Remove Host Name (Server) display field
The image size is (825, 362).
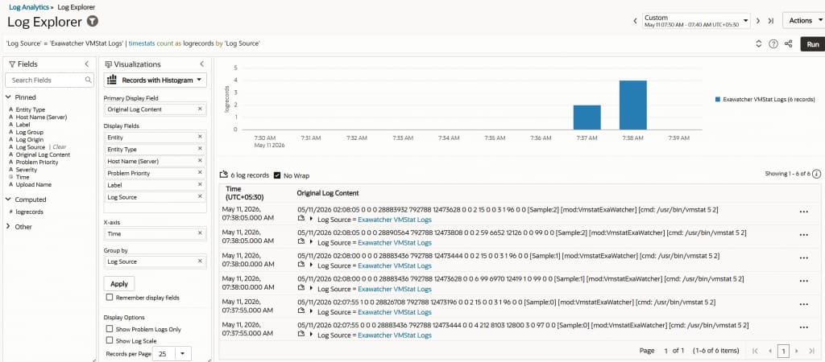(x=200, y=161)
